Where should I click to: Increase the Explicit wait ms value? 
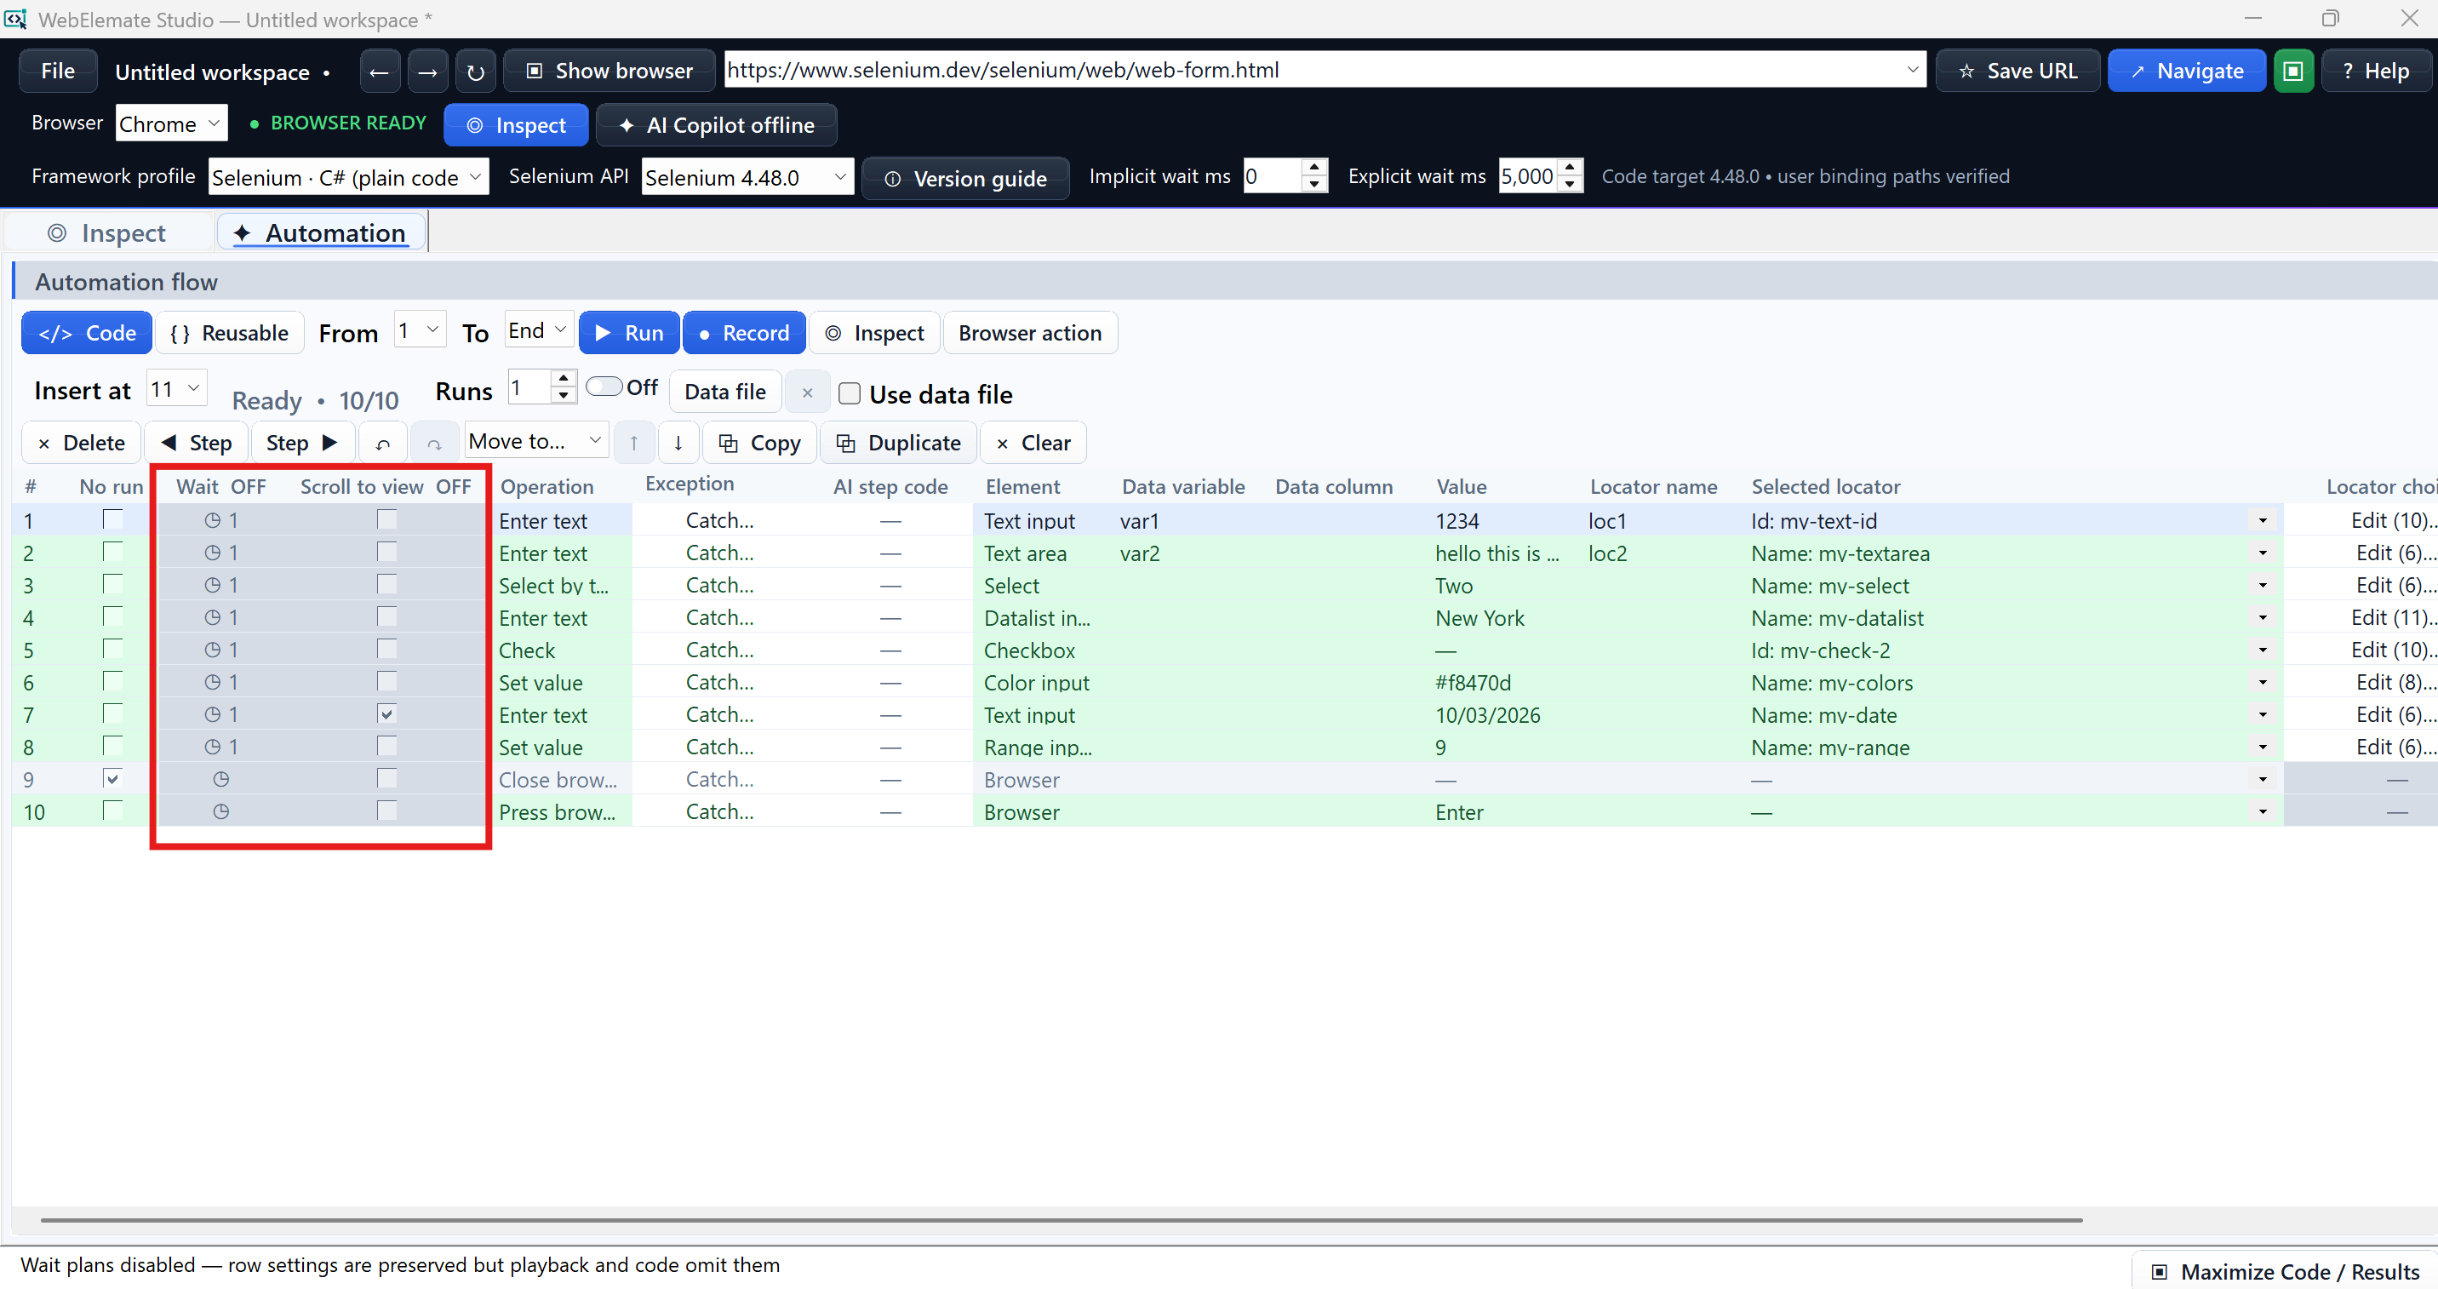[1570, 168]
